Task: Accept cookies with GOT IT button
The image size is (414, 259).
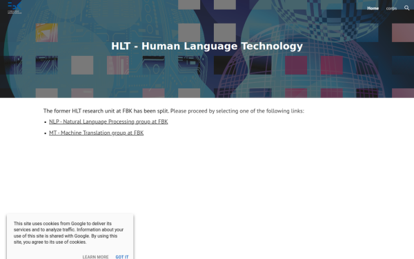Action: [122, 257]
